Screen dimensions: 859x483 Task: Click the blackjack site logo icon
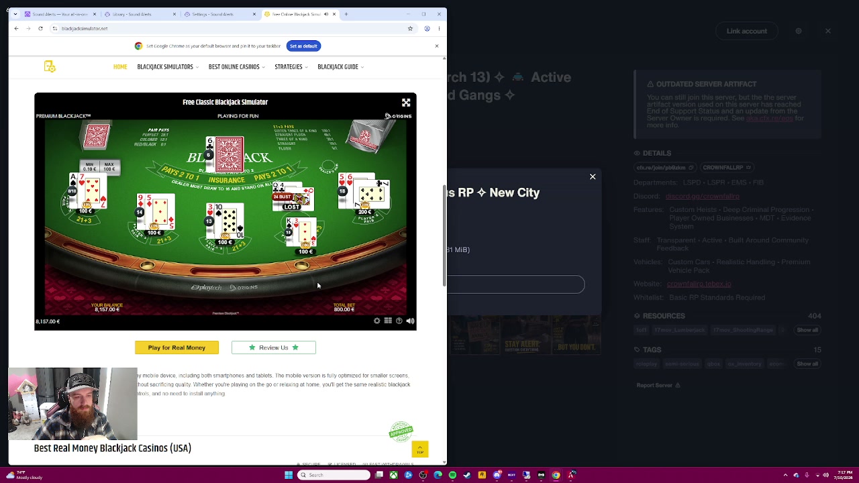pyautogui.click(x=50, y=66)
